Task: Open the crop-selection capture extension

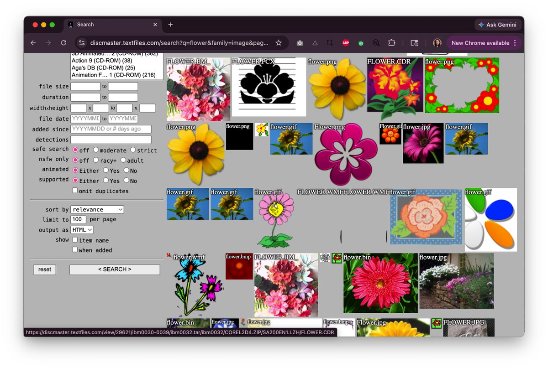Action: [330, 43]
